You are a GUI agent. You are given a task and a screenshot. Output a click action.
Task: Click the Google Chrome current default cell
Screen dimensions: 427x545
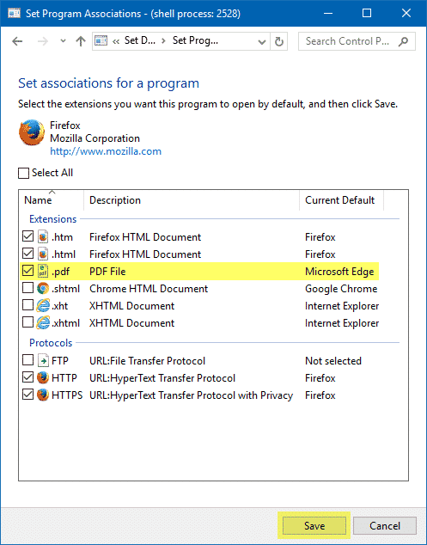341,289
